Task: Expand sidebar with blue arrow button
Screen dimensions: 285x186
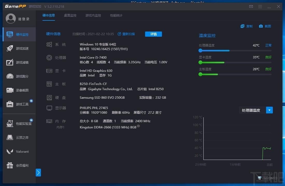Action: (x=38, y=173)
